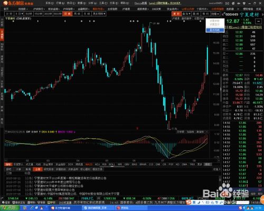The height and width of the screenshot is (211, 264).
Task: Switch chart to 周线 weekly
Action: [77, 14]
